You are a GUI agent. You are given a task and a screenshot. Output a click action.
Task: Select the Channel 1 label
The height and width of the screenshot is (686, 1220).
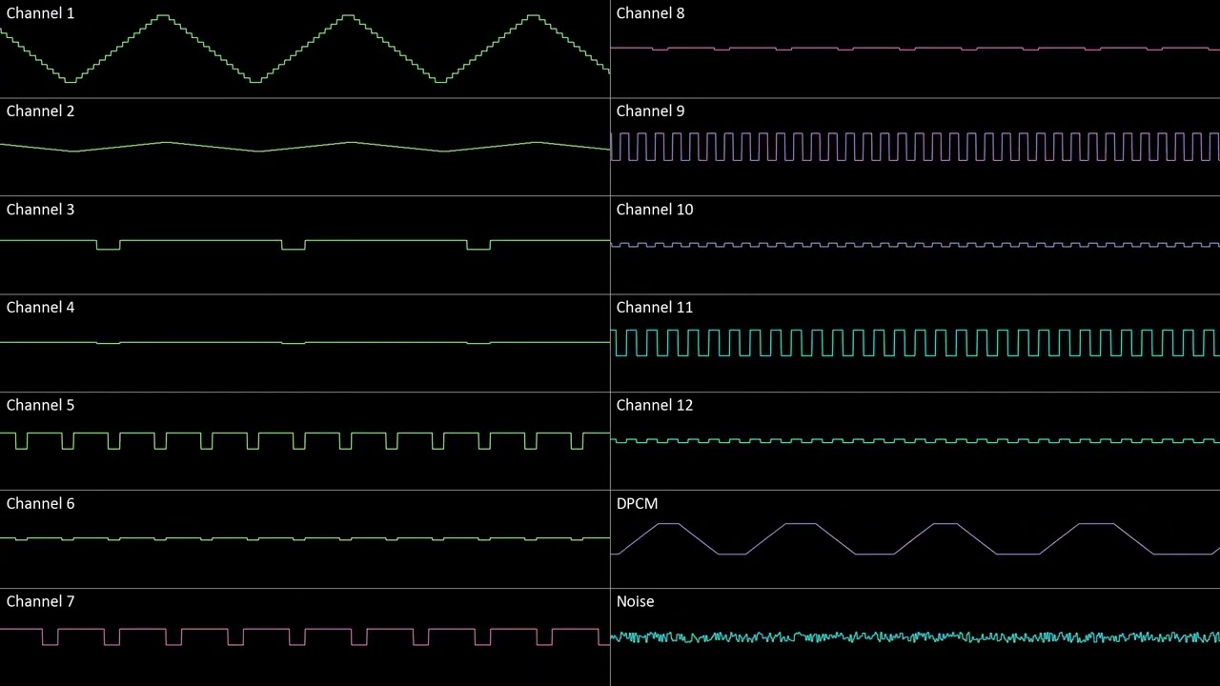click(x=40, y=13)
